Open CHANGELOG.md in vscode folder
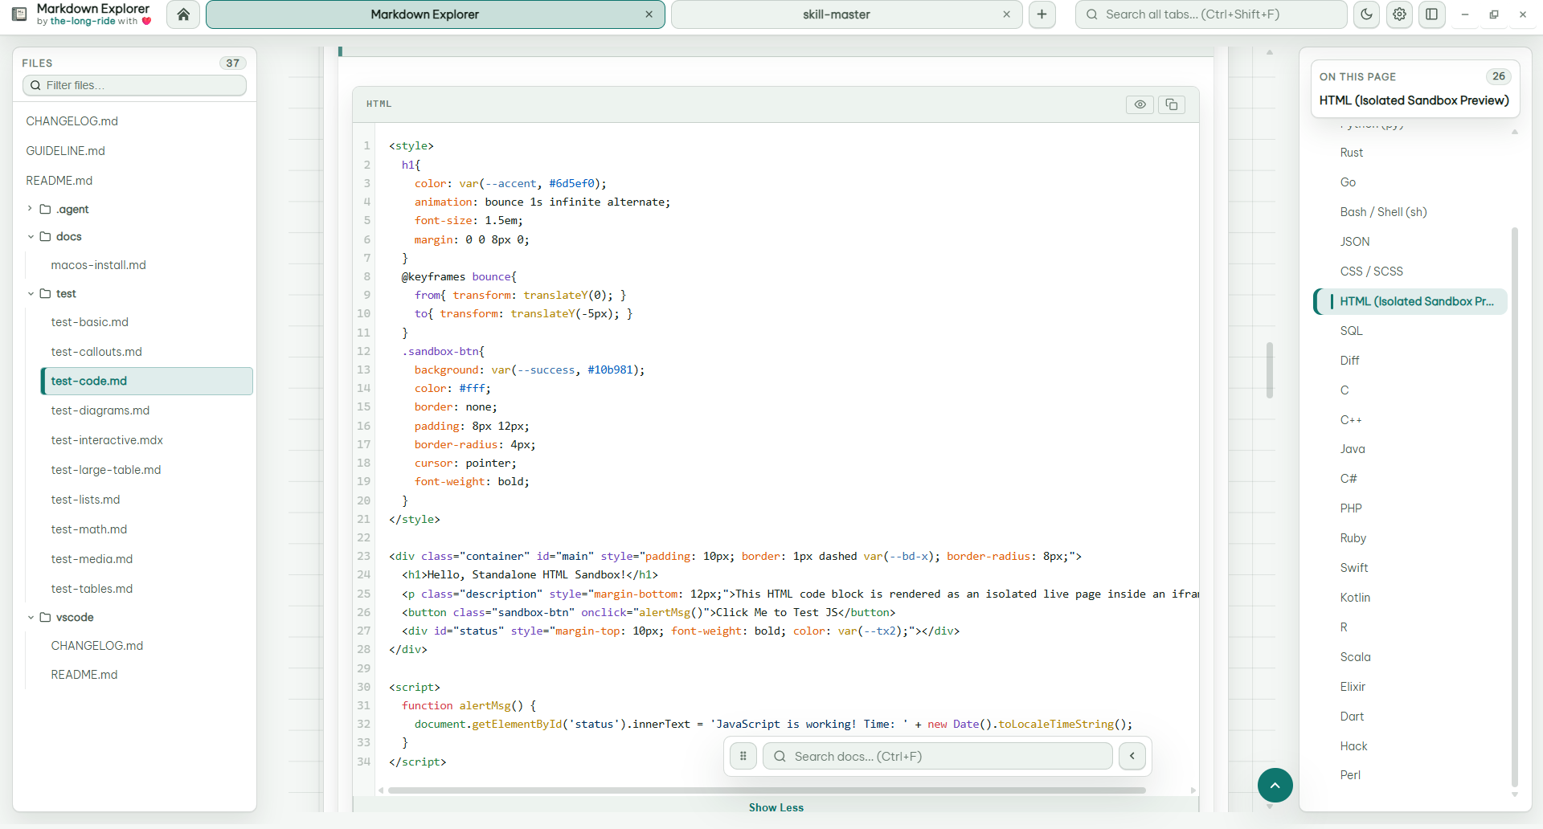The width and height of the screenshot is (1543, 829). click(96, 646)
